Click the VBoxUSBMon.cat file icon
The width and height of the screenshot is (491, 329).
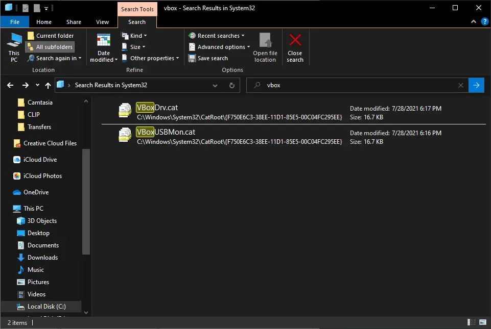pos(125,135)
